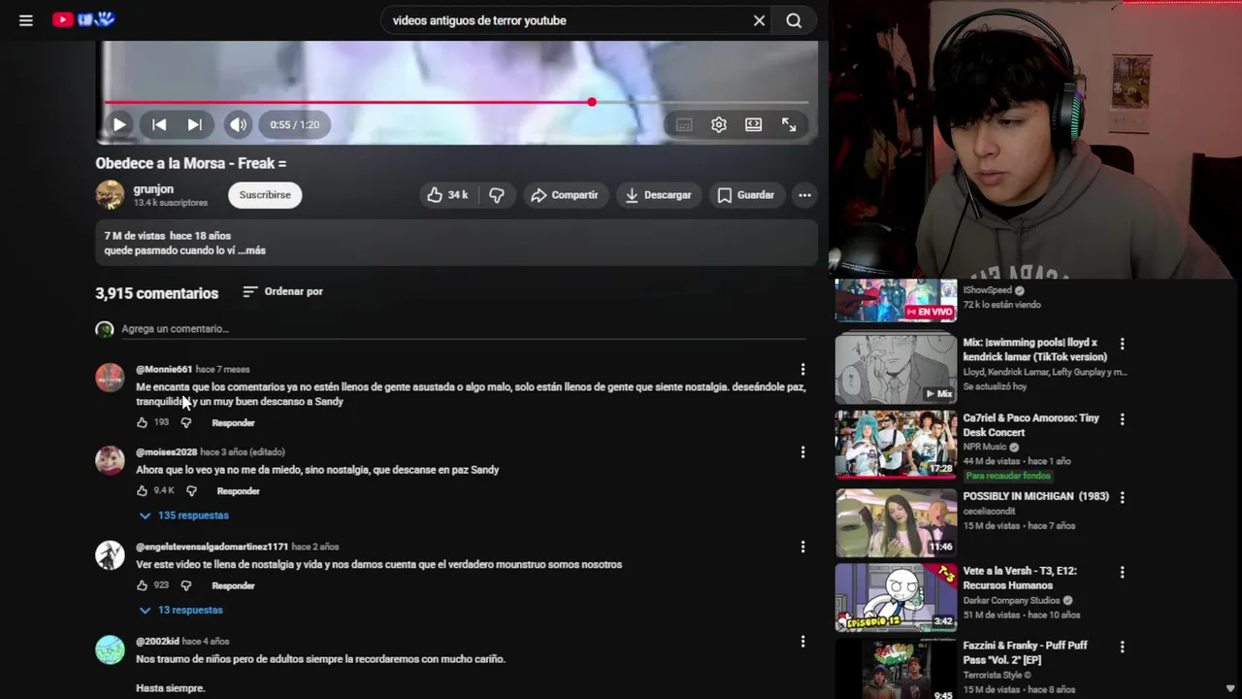
Task: Open options for POSSIBLY IN MICHIGAN
Action: [x=1122, y=497]
